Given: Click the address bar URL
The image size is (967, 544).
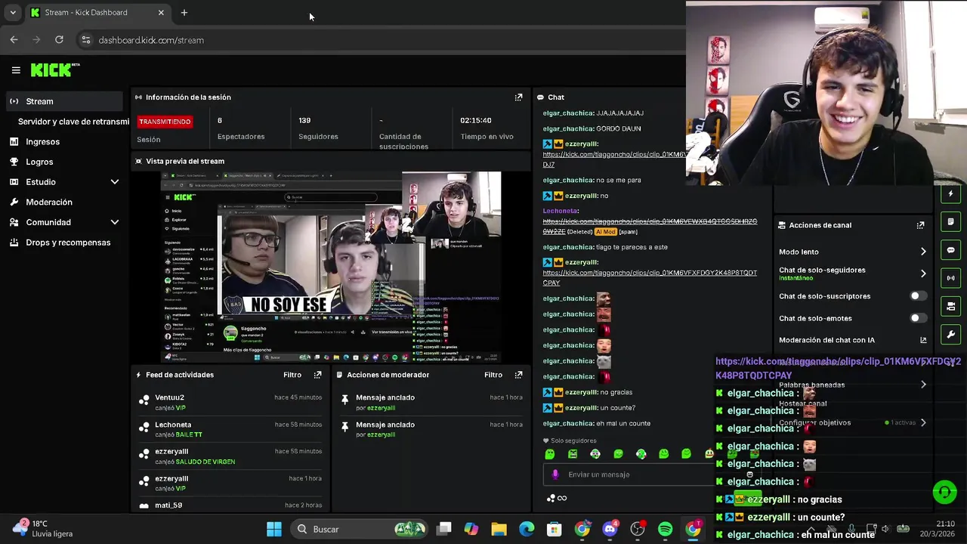Looking at the screenshot, I should click(x=151, y=40).
